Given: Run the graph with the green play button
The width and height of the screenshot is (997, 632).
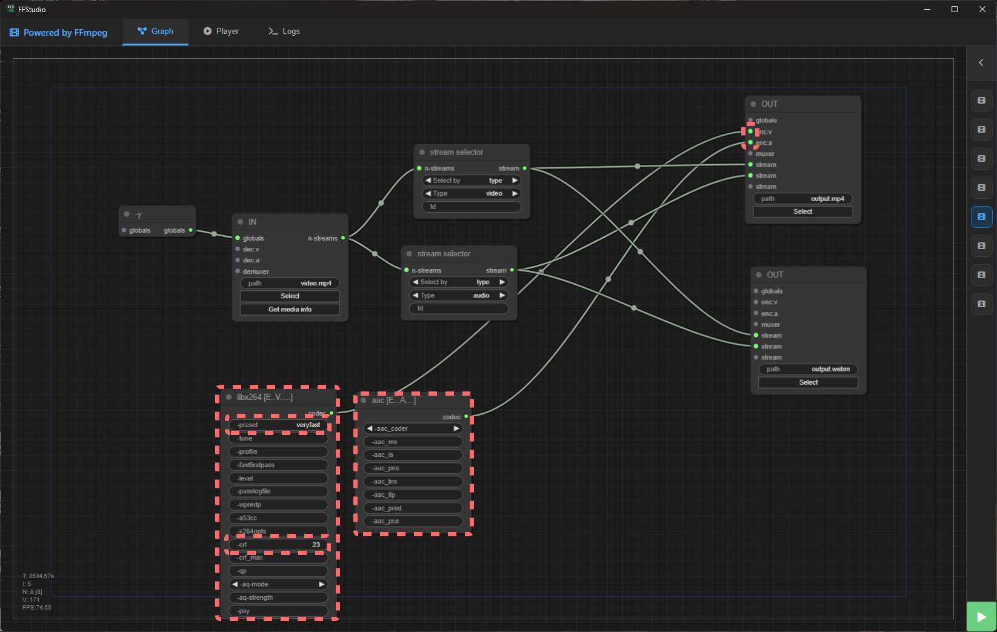Looking at the screenshot, I should tap(981, 616).
